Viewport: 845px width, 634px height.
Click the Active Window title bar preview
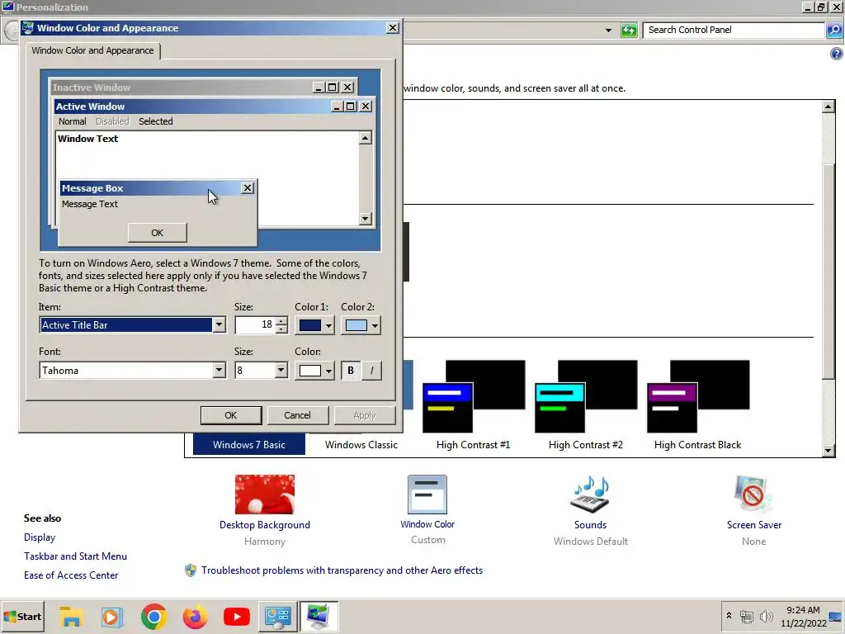coord(192,106)
